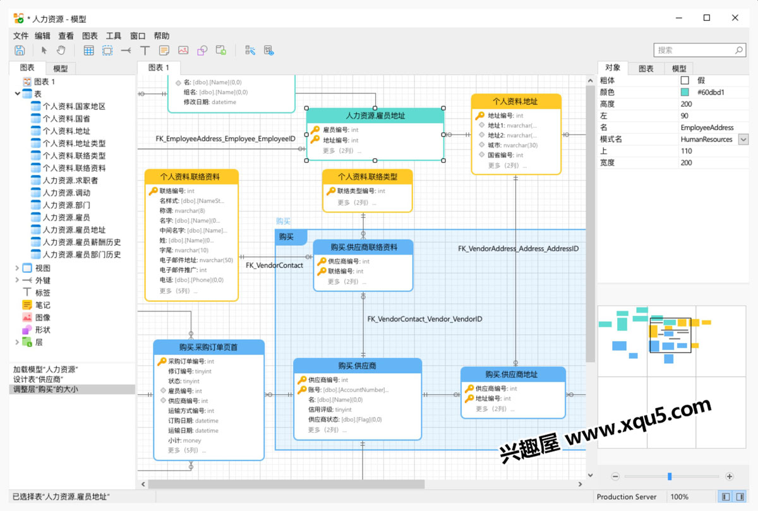This screenshot has width=758, height=511.
Task: Click the auto layout toolbar icon
Action: click(250, 51)
